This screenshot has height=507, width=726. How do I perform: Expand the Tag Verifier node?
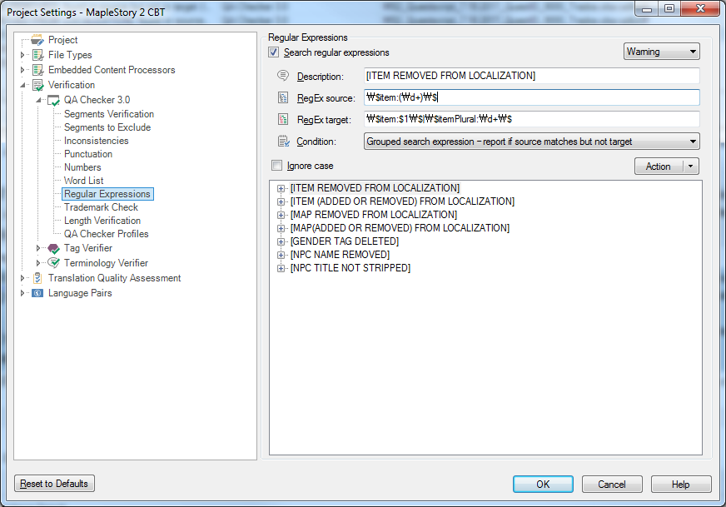point(38,249)
